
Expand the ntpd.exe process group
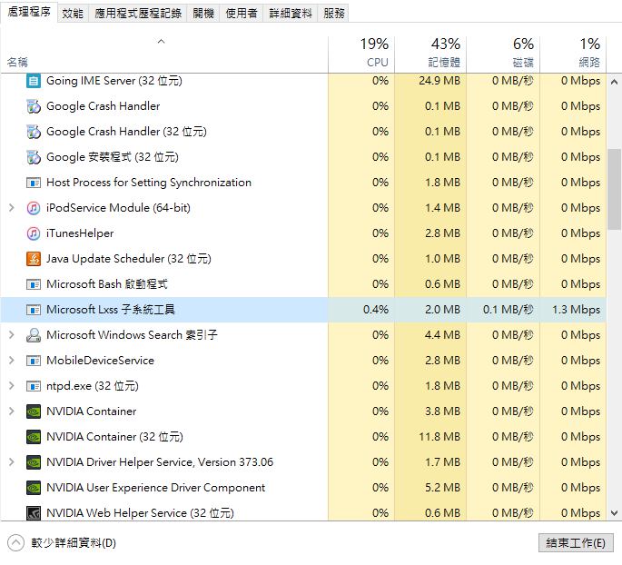pos(12,386)
